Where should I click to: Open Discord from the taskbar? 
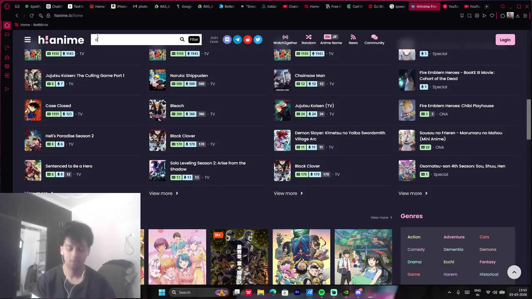[358, 292]
